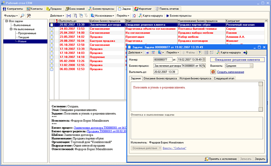This screenshot has width=271, height=166.
Task: Click the task list scrollbar up arrow
Action: pyautogui.click(x=266, y=21)
